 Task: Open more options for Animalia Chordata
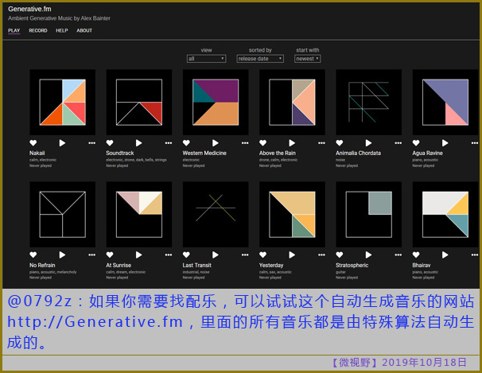click(x=398, y=143)
